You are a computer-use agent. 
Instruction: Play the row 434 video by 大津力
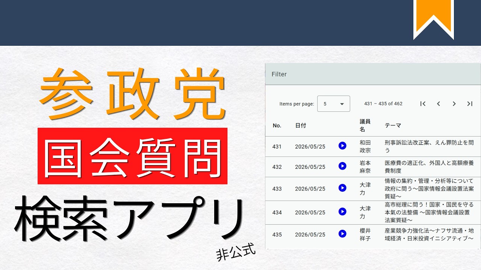[x=342, y=211]
